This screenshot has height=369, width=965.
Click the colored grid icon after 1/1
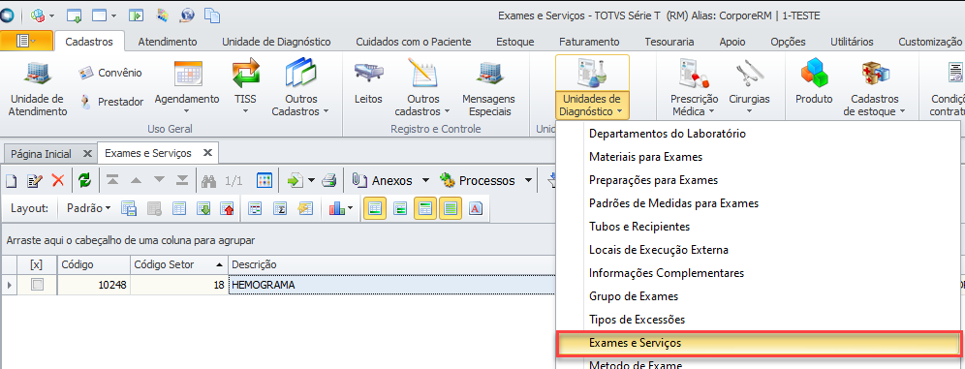[x=265, y=181]
